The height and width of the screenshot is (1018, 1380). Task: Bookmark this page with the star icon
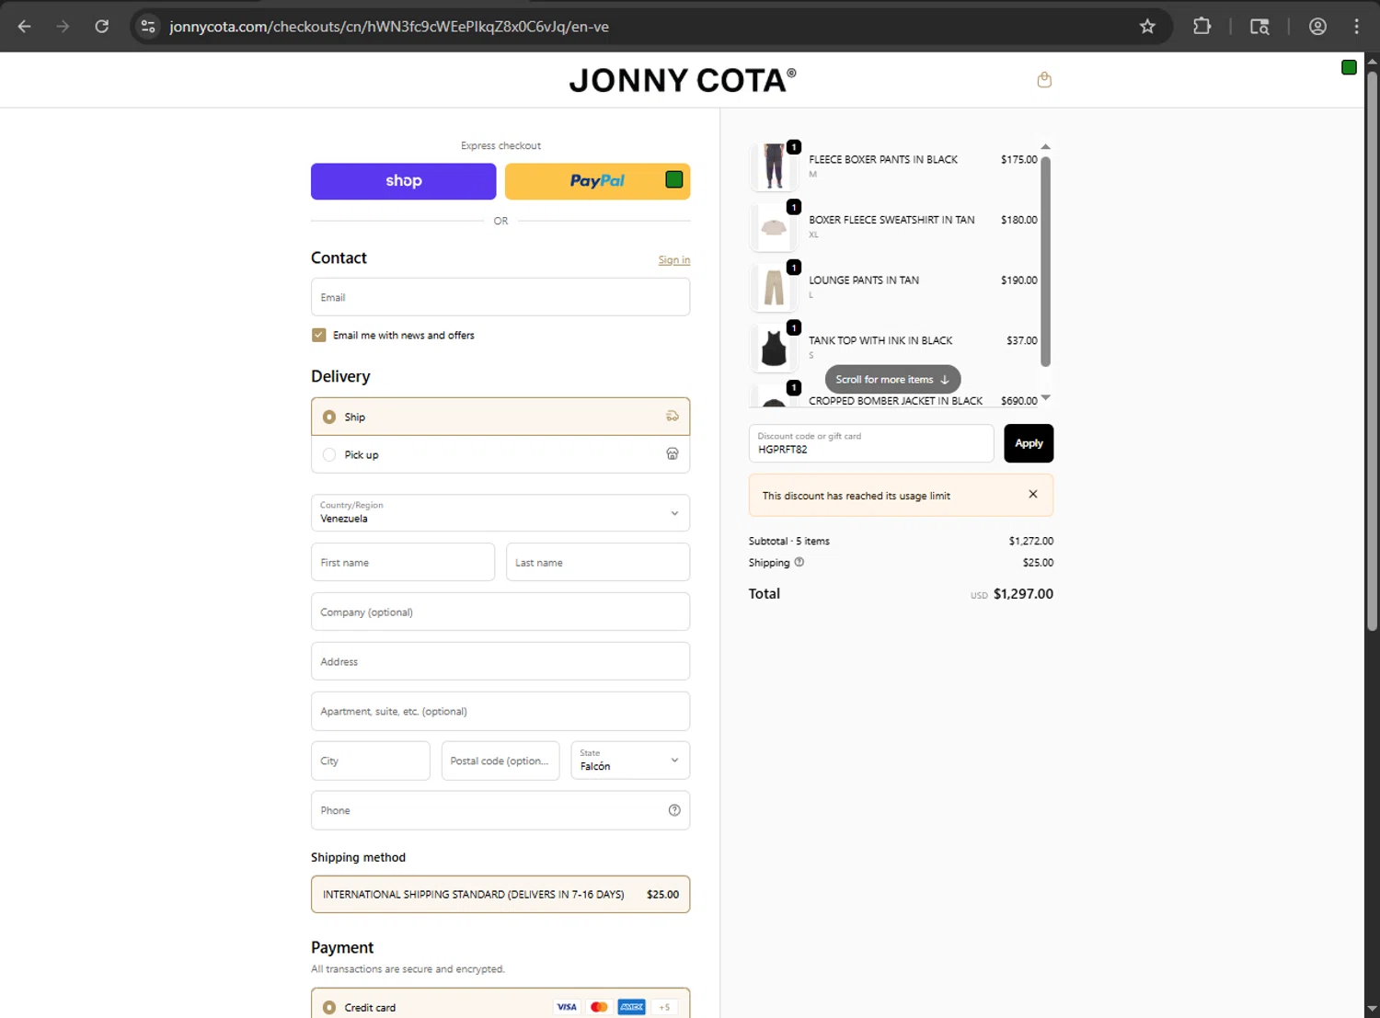tap(1147, 27)
